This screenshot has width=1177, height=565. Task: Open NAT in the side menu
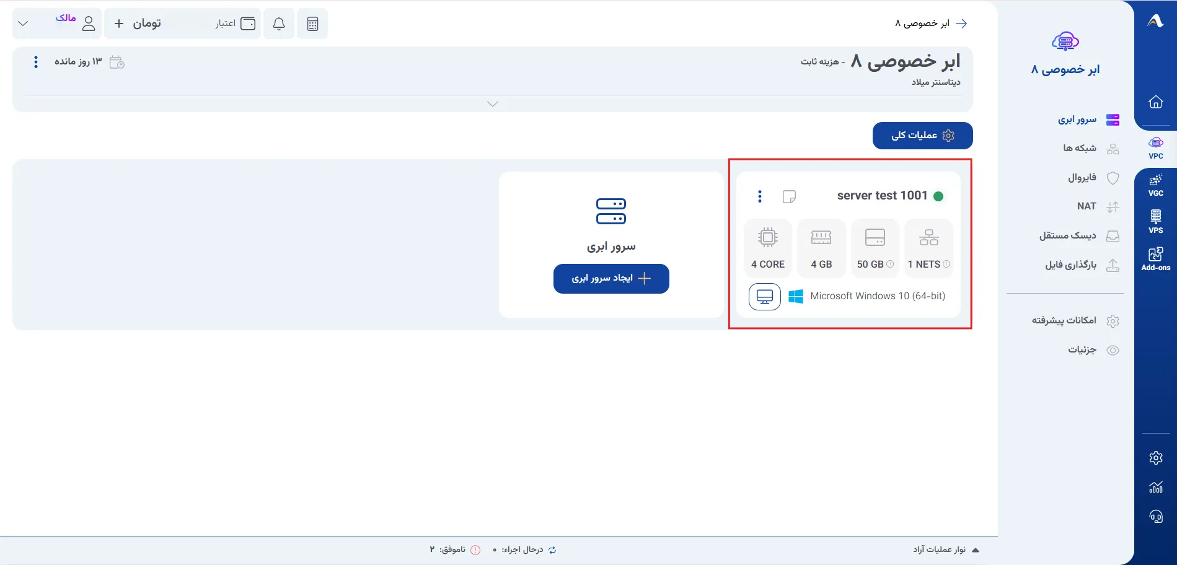1098,206
